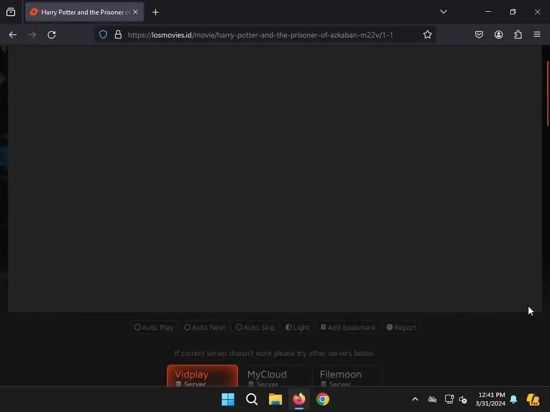This screenshot has width=550, height=412.
Task: Open Firefox View recent browsing icon
Action: pos(11,12)
